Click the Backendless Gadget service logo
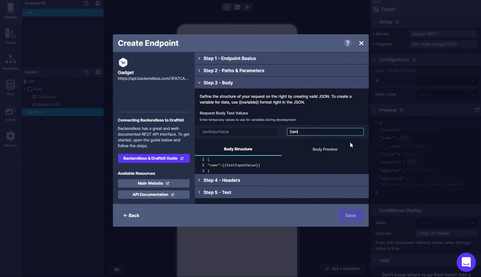Screen dimensions: 481x277 [123, 62]
